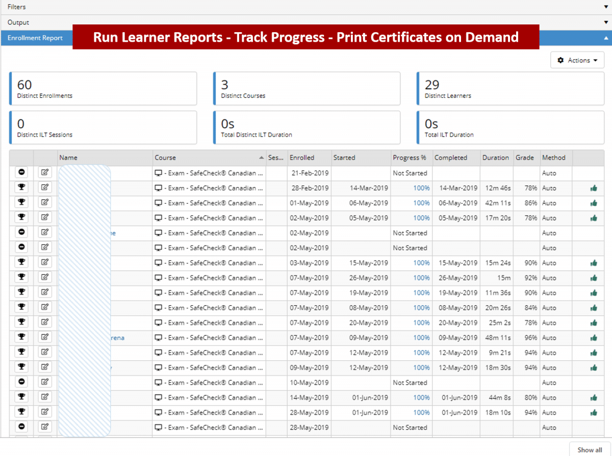Click the trophy icon for the 28-Feb-2019 enrollment
The height and width of the screenshot is (456, 612).
21,187
